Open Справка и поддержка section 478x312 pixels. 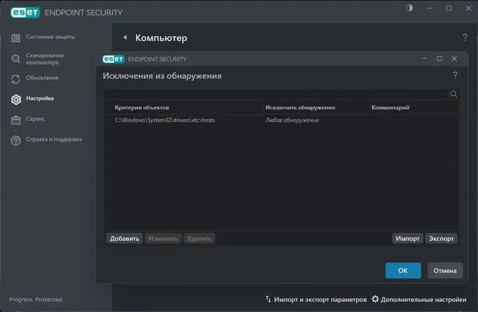pyautogui.click(x=54, y=140)
